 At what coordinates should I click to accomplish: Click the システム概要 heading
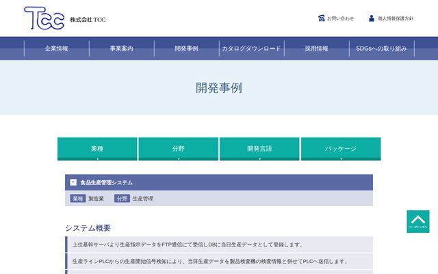tap(88, 228)
